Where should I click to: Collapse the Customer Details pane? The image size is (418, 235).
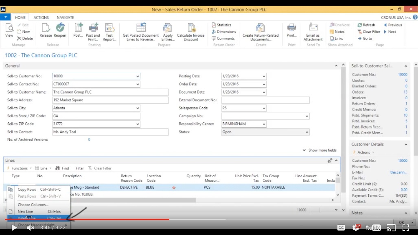(406, 144)
